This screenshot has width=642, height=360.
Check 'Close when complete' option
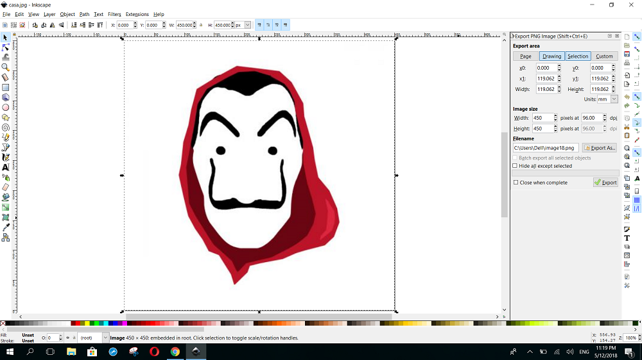(516, 183)
